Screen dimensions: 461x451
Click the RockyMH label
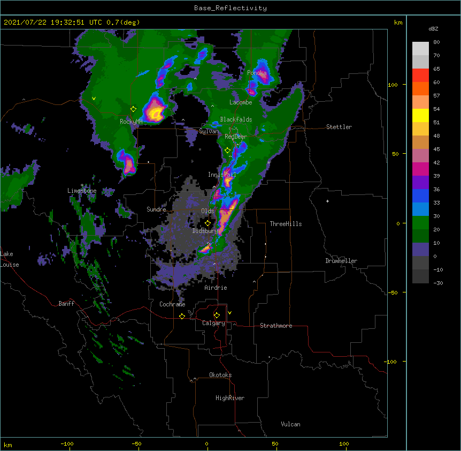tap(131, 122)
